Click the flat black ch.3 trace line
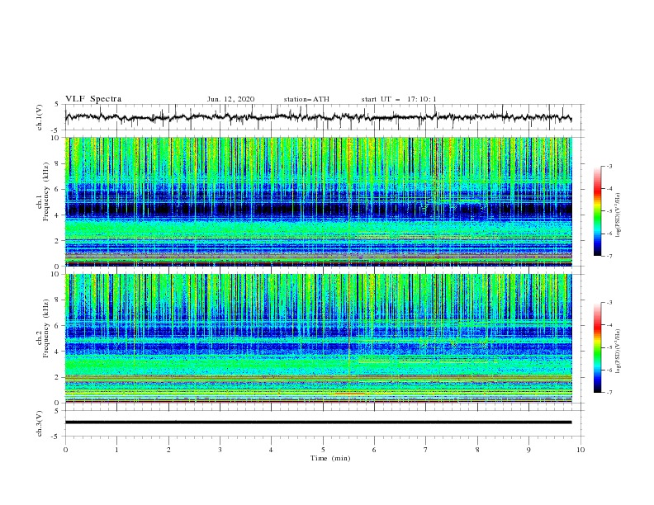 click(x=318, y=422)
